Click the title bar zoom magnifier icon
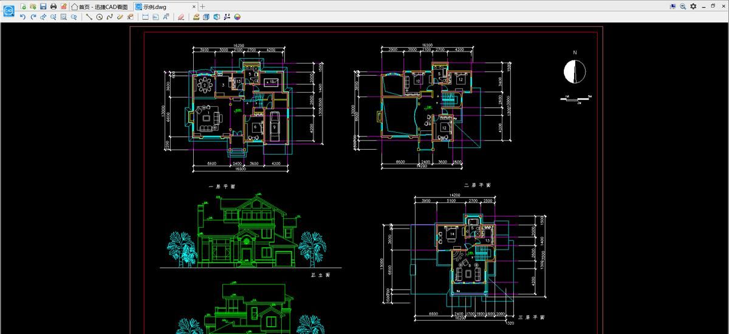The width and height of the screenshot is (729, 334). pyautogui.click(x=683, y=6)
